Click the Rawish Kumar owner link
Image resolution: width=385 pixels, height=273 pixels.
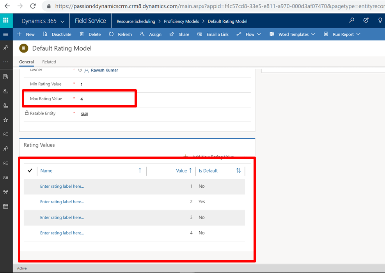104,70
